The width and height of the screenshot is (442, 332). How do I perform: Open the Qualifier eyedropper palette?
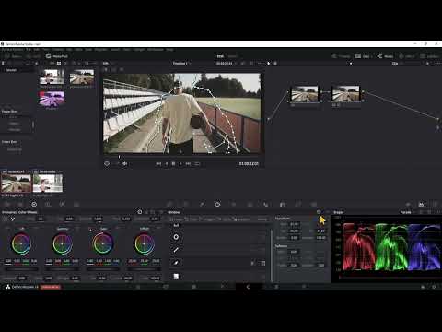click(x=202, y=204)
